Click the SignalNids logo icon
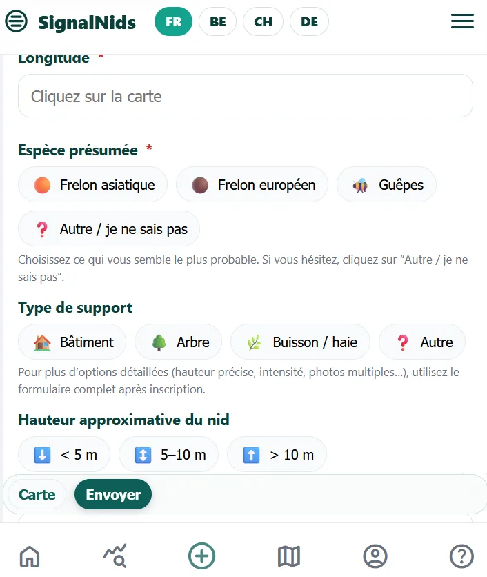This screenshot has width=487, height=577. pyautogui.click(x=16, y=21)
